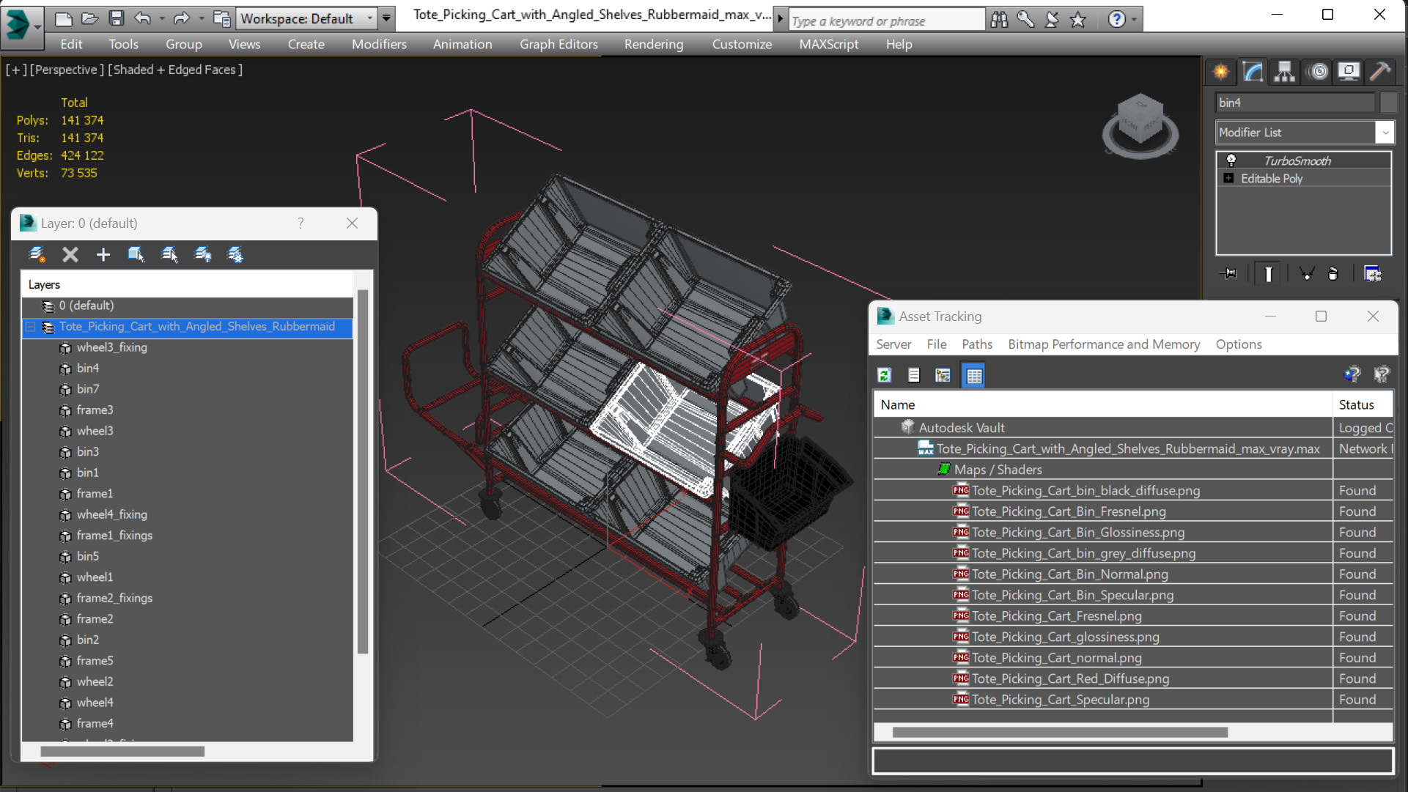This screenshot has height=792, width=1408.
Task: Open the redo history dropdown arrow
Action: click(x=201, y=18)
